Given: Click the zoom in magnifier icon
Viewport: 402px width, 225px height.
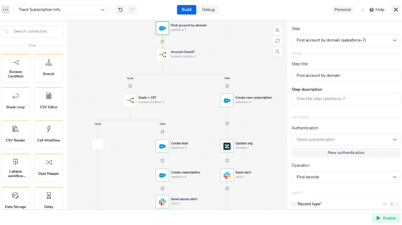Looking at the screenshot, I should point(277,30).
